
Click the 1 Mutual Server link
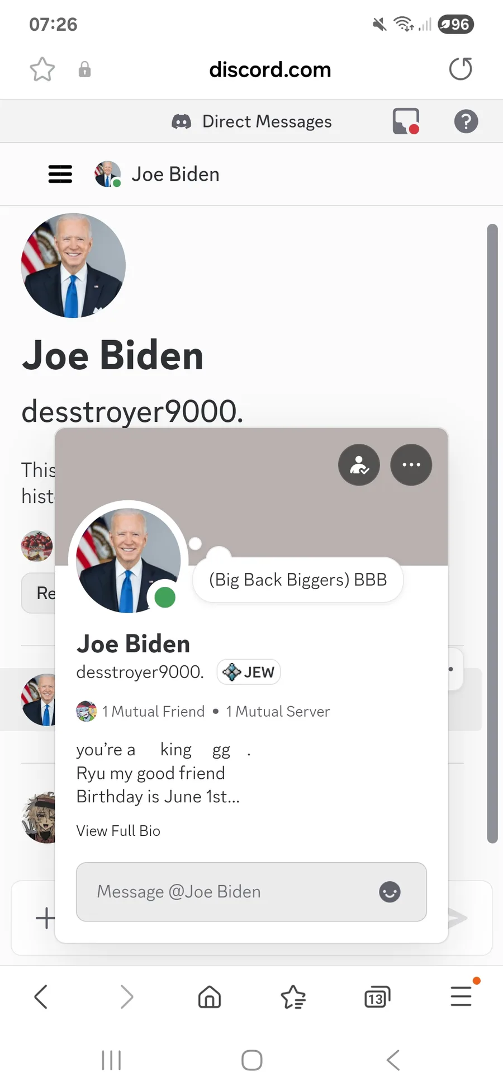tap(278, 712)
